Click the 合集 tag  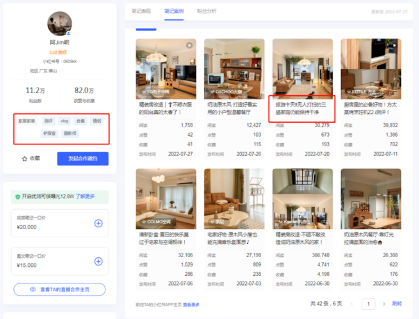[x=81, y=121]
